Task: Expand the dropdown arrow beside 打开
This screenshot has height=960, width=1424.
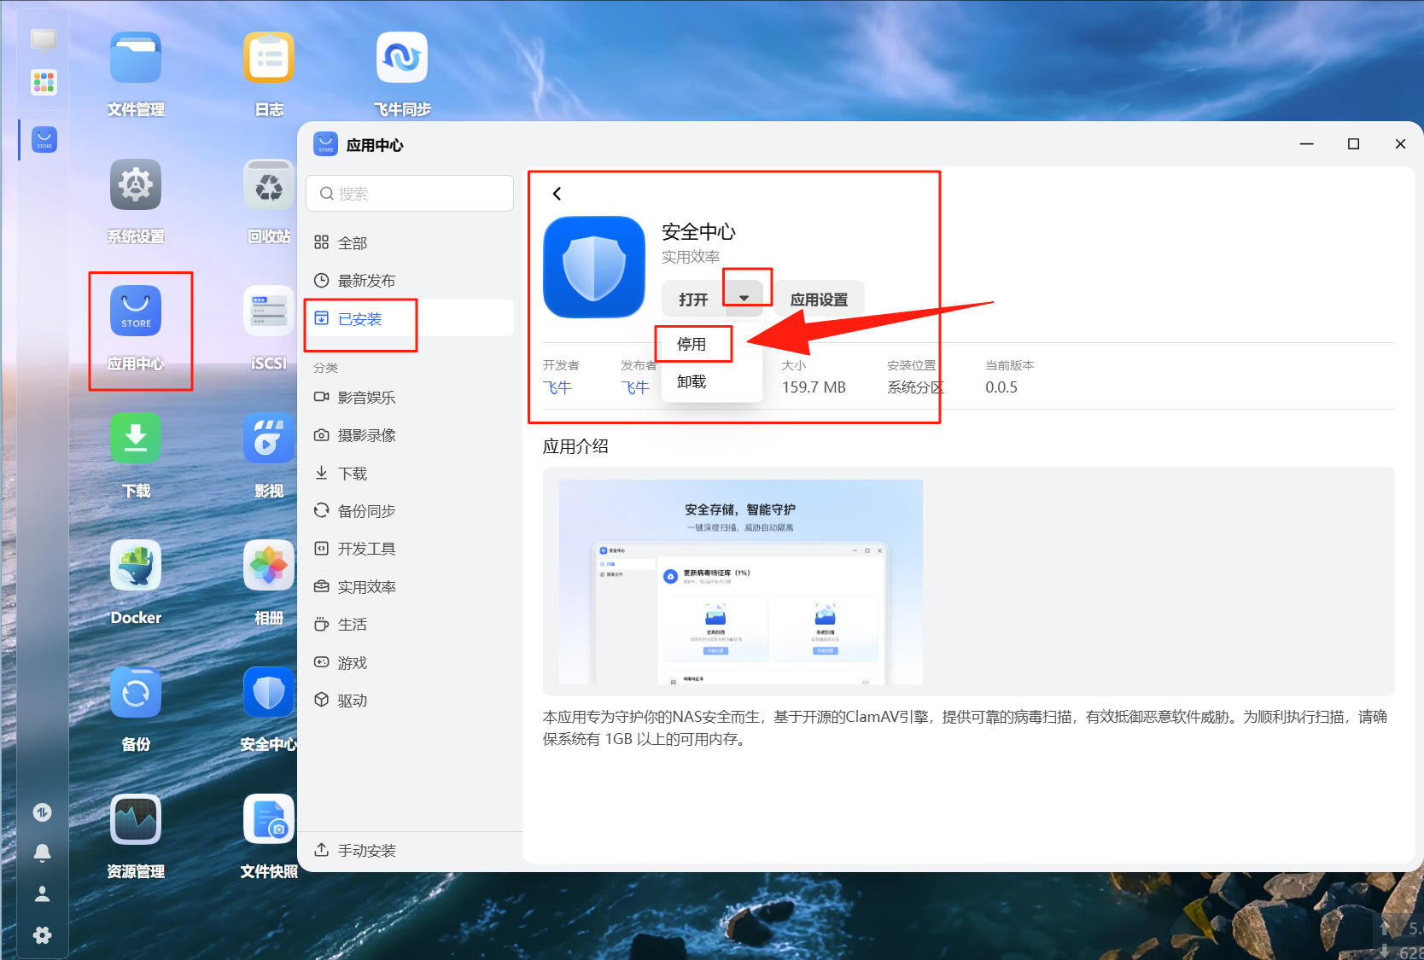Action: pyautogui.click(x=744, y=299)
